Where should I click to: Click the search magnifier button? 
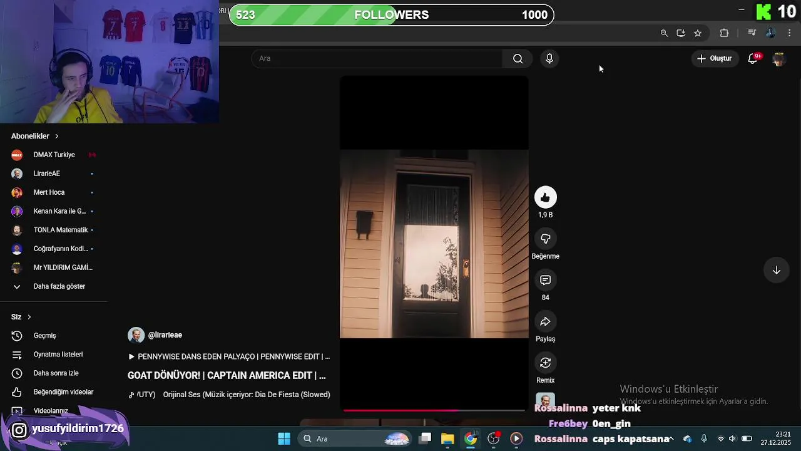click(x=518, y=58)
